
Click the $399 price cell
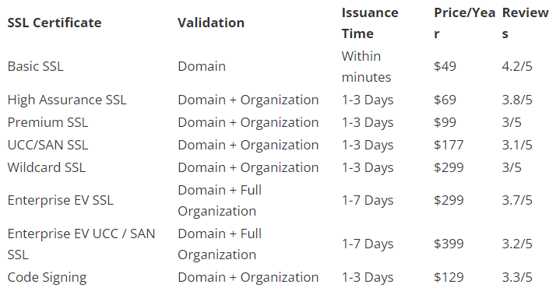pyautogui.click(x=449, y=244)
